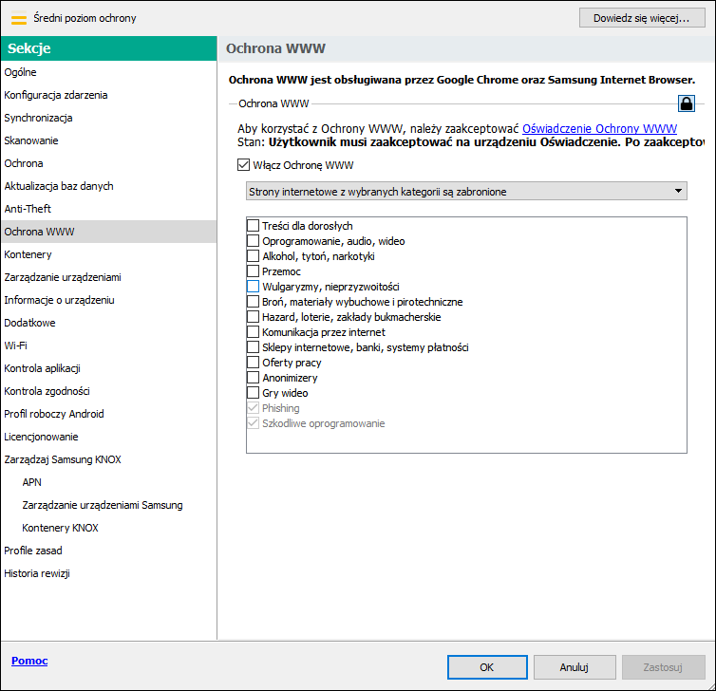Enable the Treści dla dorosłych category

tap(253, 226)
